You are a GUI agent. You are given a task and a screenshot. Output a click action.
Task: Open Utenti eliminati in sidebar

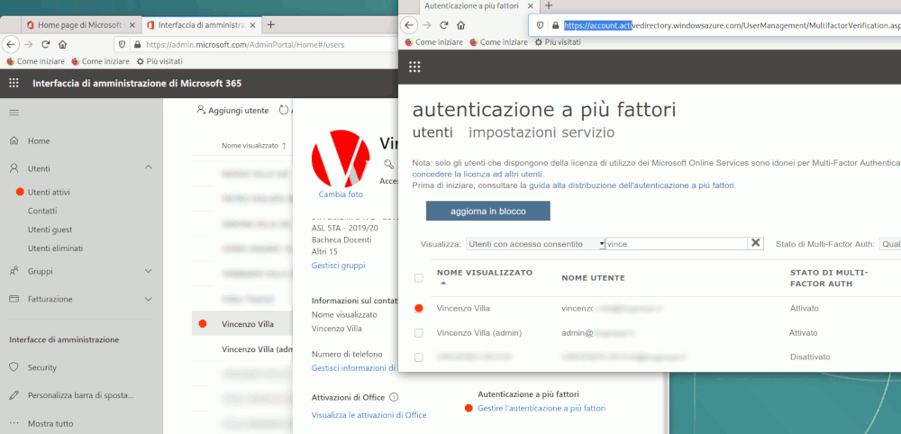point(55,249)
